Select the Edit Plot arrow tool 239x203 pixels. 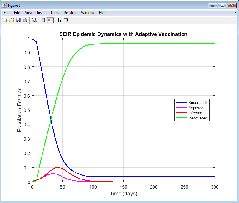[x=60, y=20]
